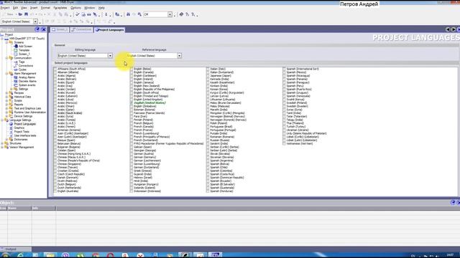
Task: Collapse the Language Settings node
Action: point(2,120)
